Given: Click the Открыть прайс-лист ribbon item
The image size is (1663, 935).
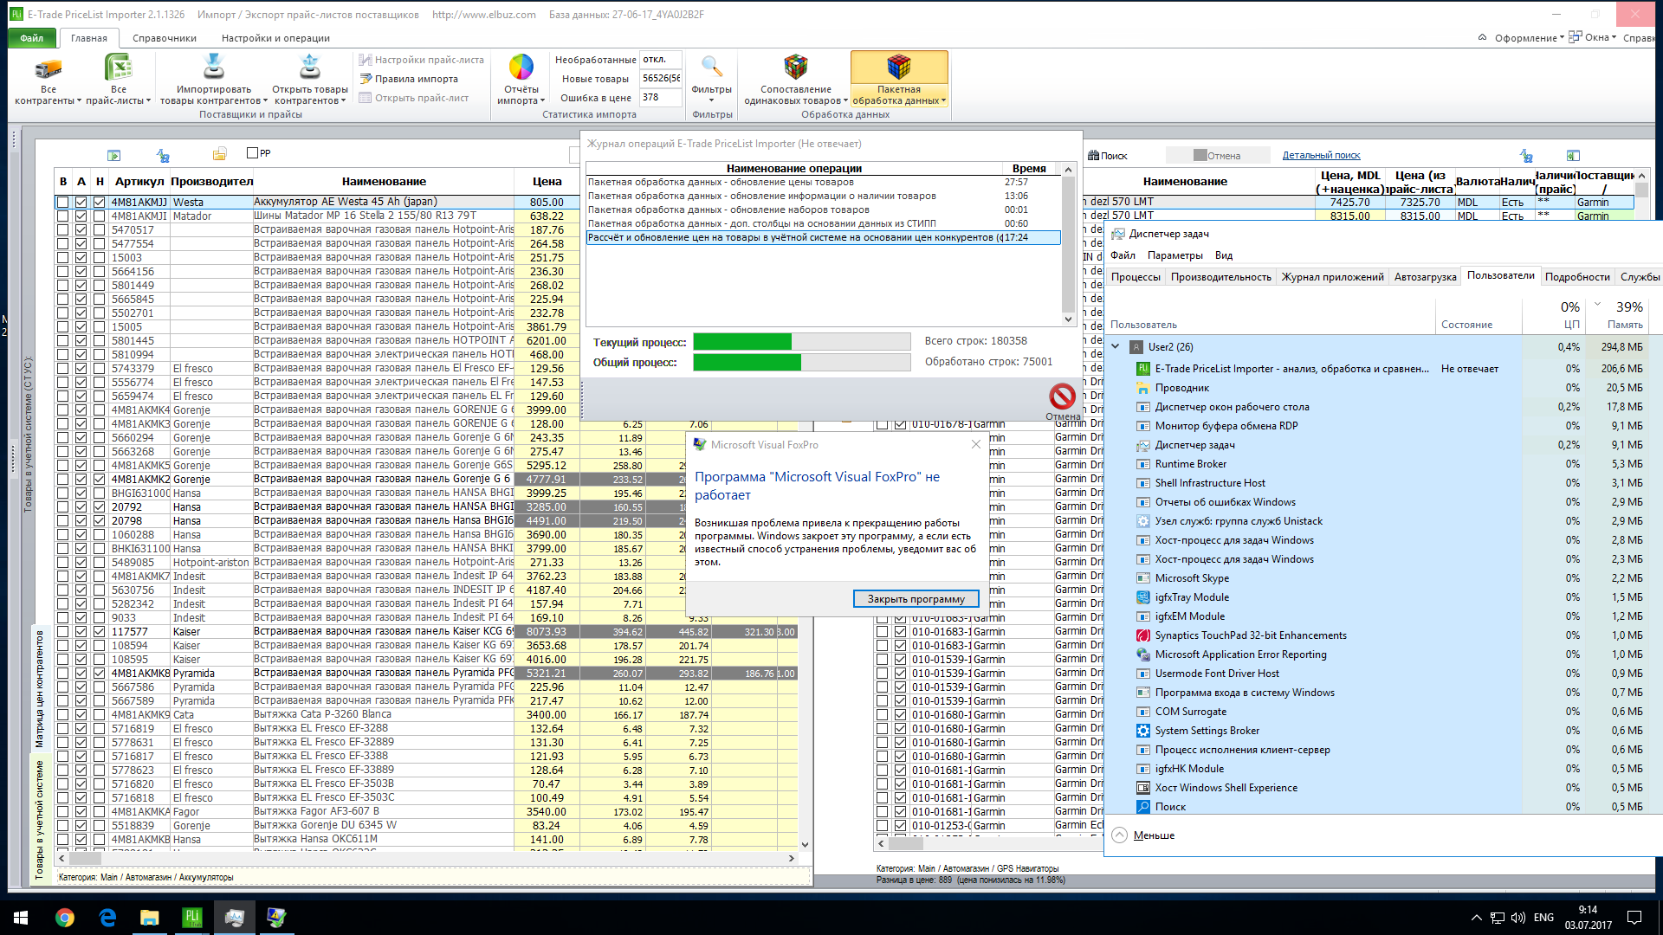Looking at the screenshot, I should 414,98.
